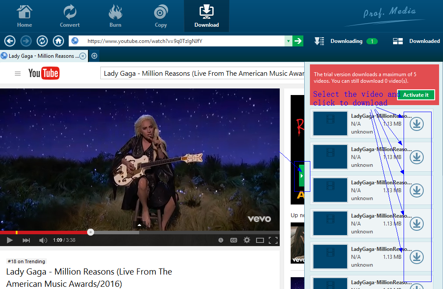Image resolution: width=443 pixels, height=289 pixels.
Task: Click the Activate it button
Action: coord(415,95)
